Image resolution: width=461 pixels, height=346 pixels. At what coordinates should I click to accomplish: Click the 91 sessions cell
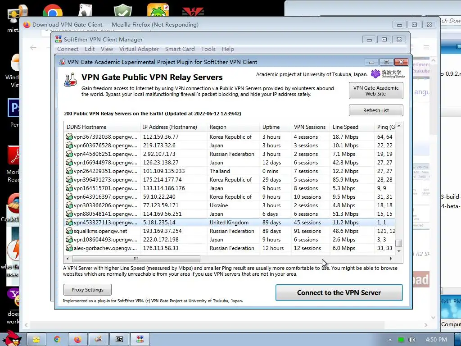click(307, 231)
